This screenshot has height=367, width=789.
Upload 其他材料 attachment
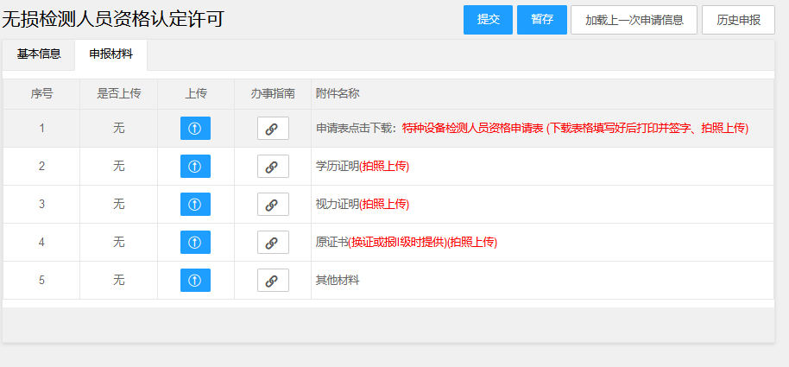[x=195, y=280]
